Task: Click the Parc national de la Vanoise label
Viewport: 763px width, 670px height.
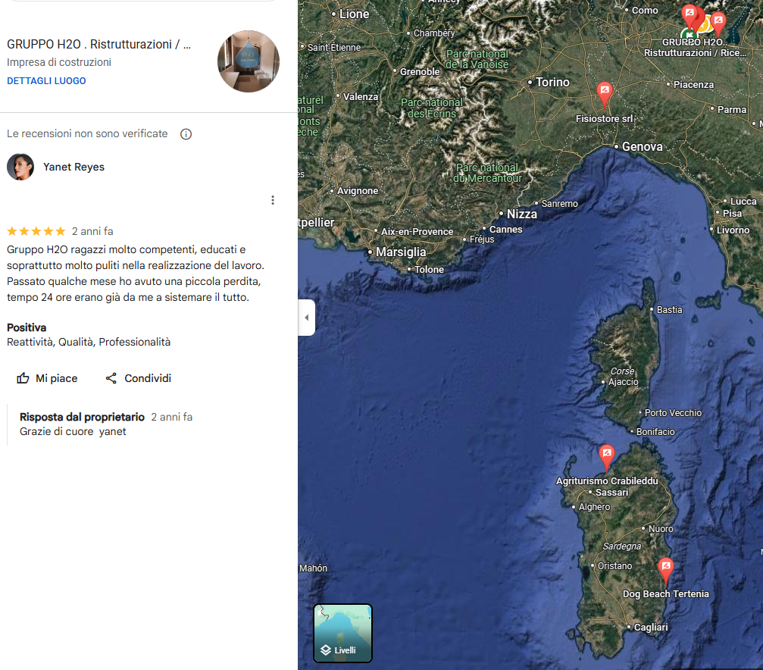Action: click(477, 59)
